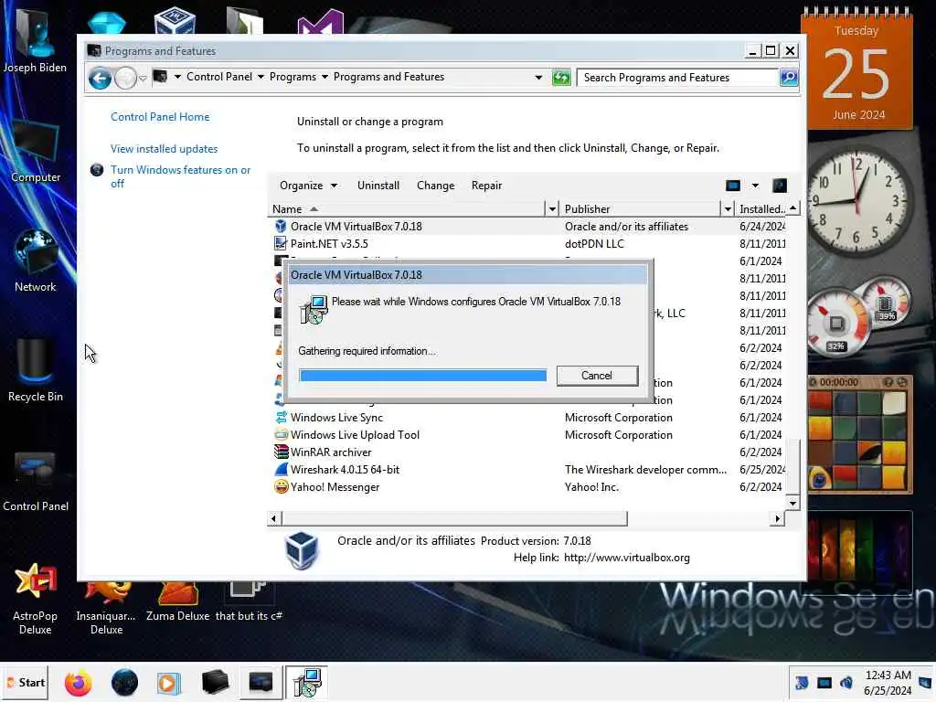The image size is (936, 702).
Task: Open the help icon in the toolbar
Action: tap(780, 186)
